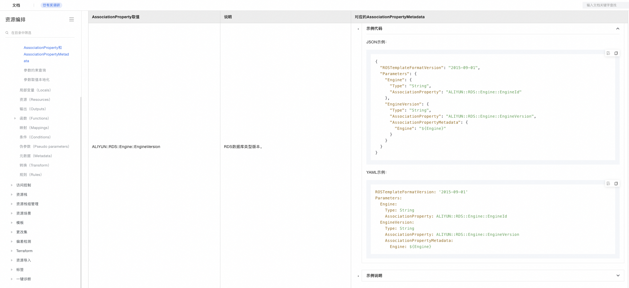
Task: Open 资源 (Resources) page
Action: point(35,99)
